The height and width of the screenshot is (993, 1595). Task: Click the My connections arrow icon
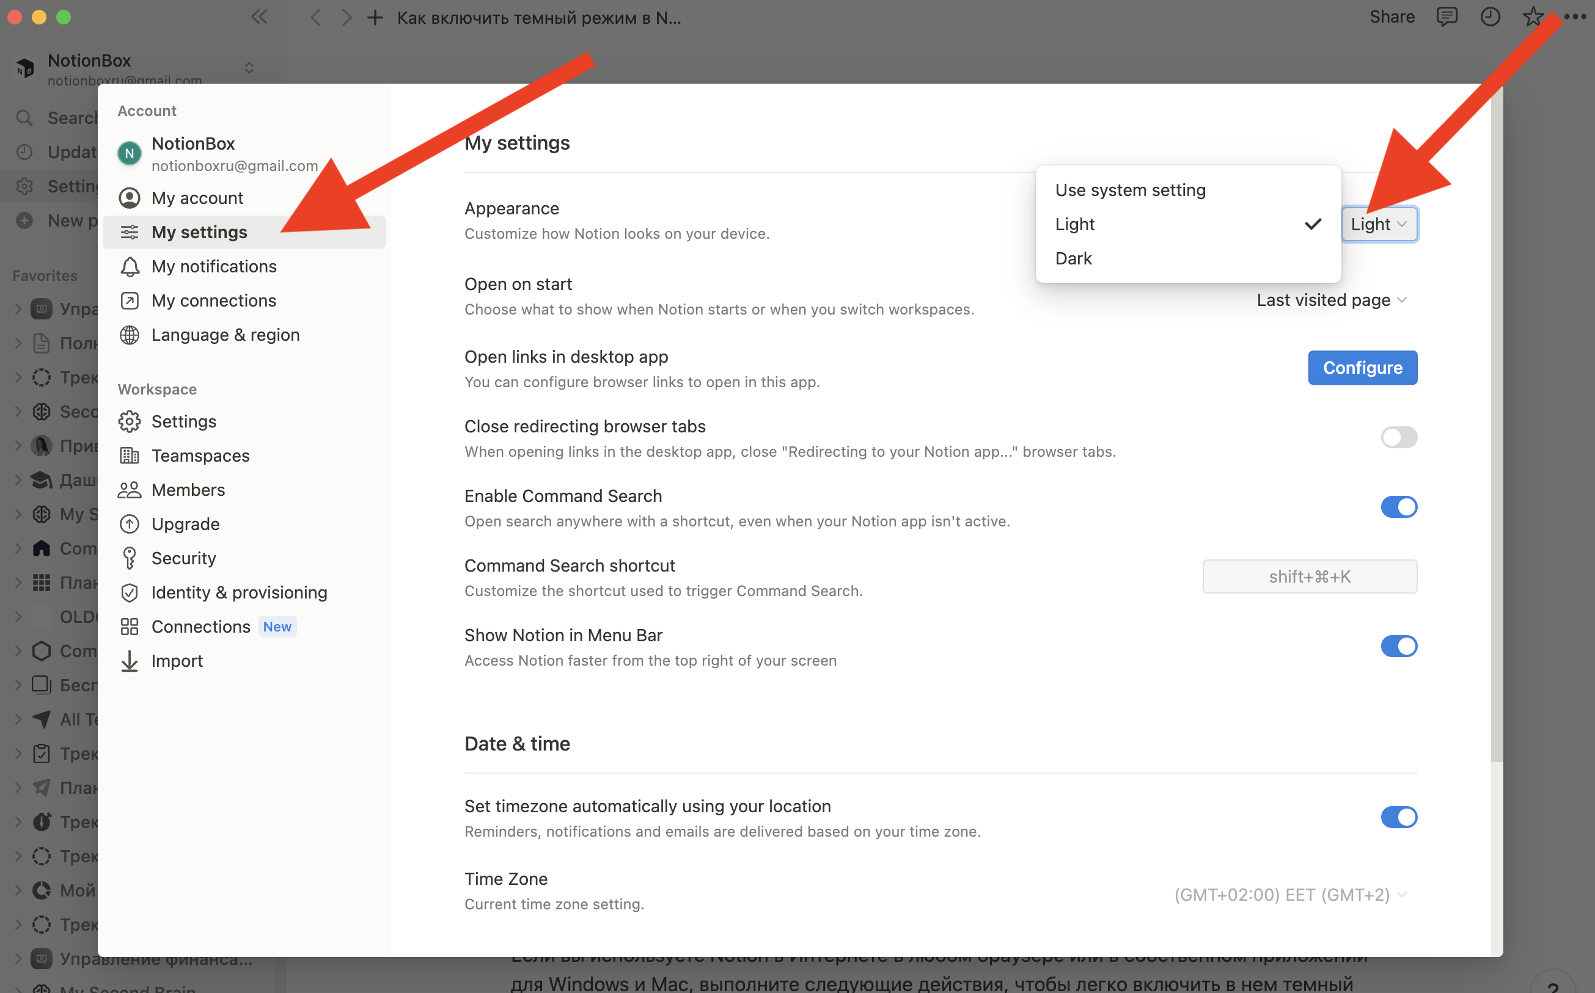click(x=130, y=300)
